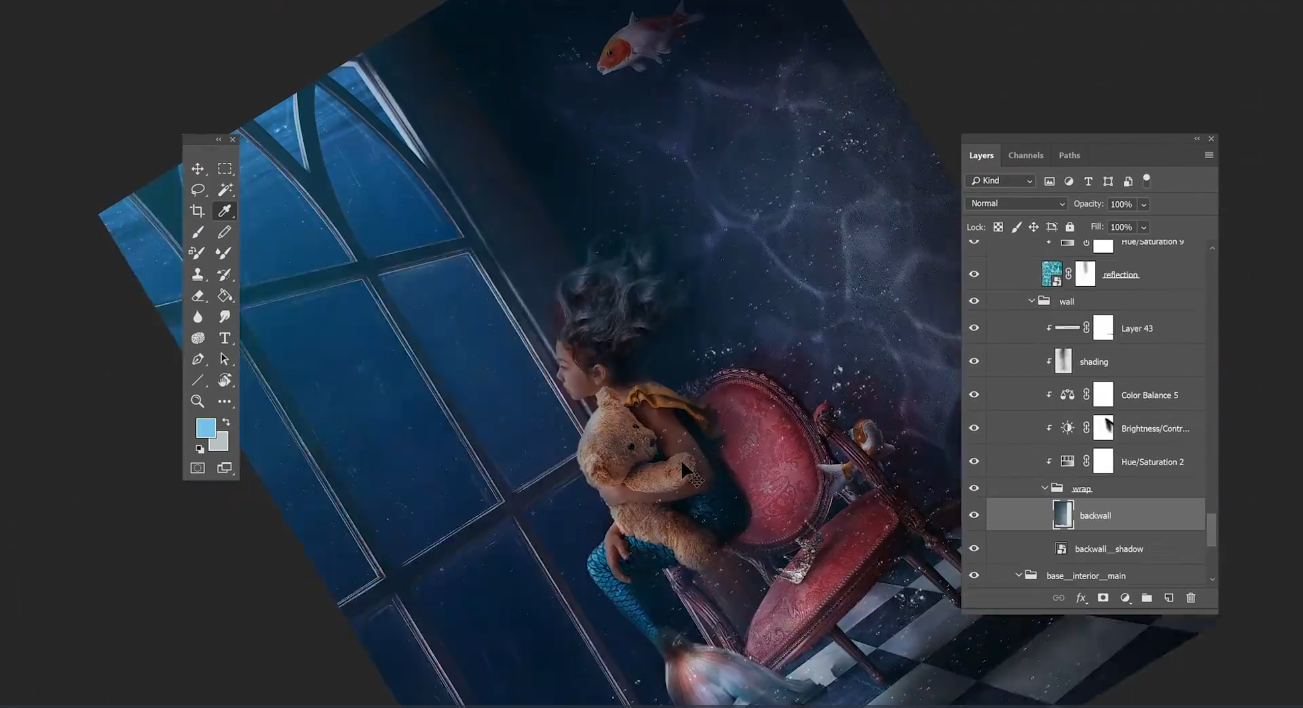This screenshot has height=708, width=1303.
Task: Open the blue foreground color swatch
Action: coord(206,428)
